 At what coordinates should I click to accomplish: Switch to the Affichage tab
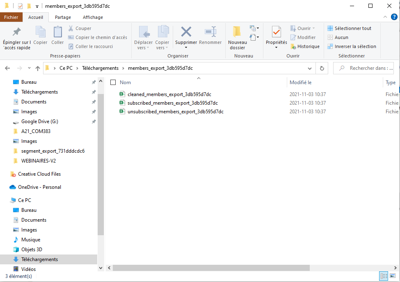[x=92, y=17]
